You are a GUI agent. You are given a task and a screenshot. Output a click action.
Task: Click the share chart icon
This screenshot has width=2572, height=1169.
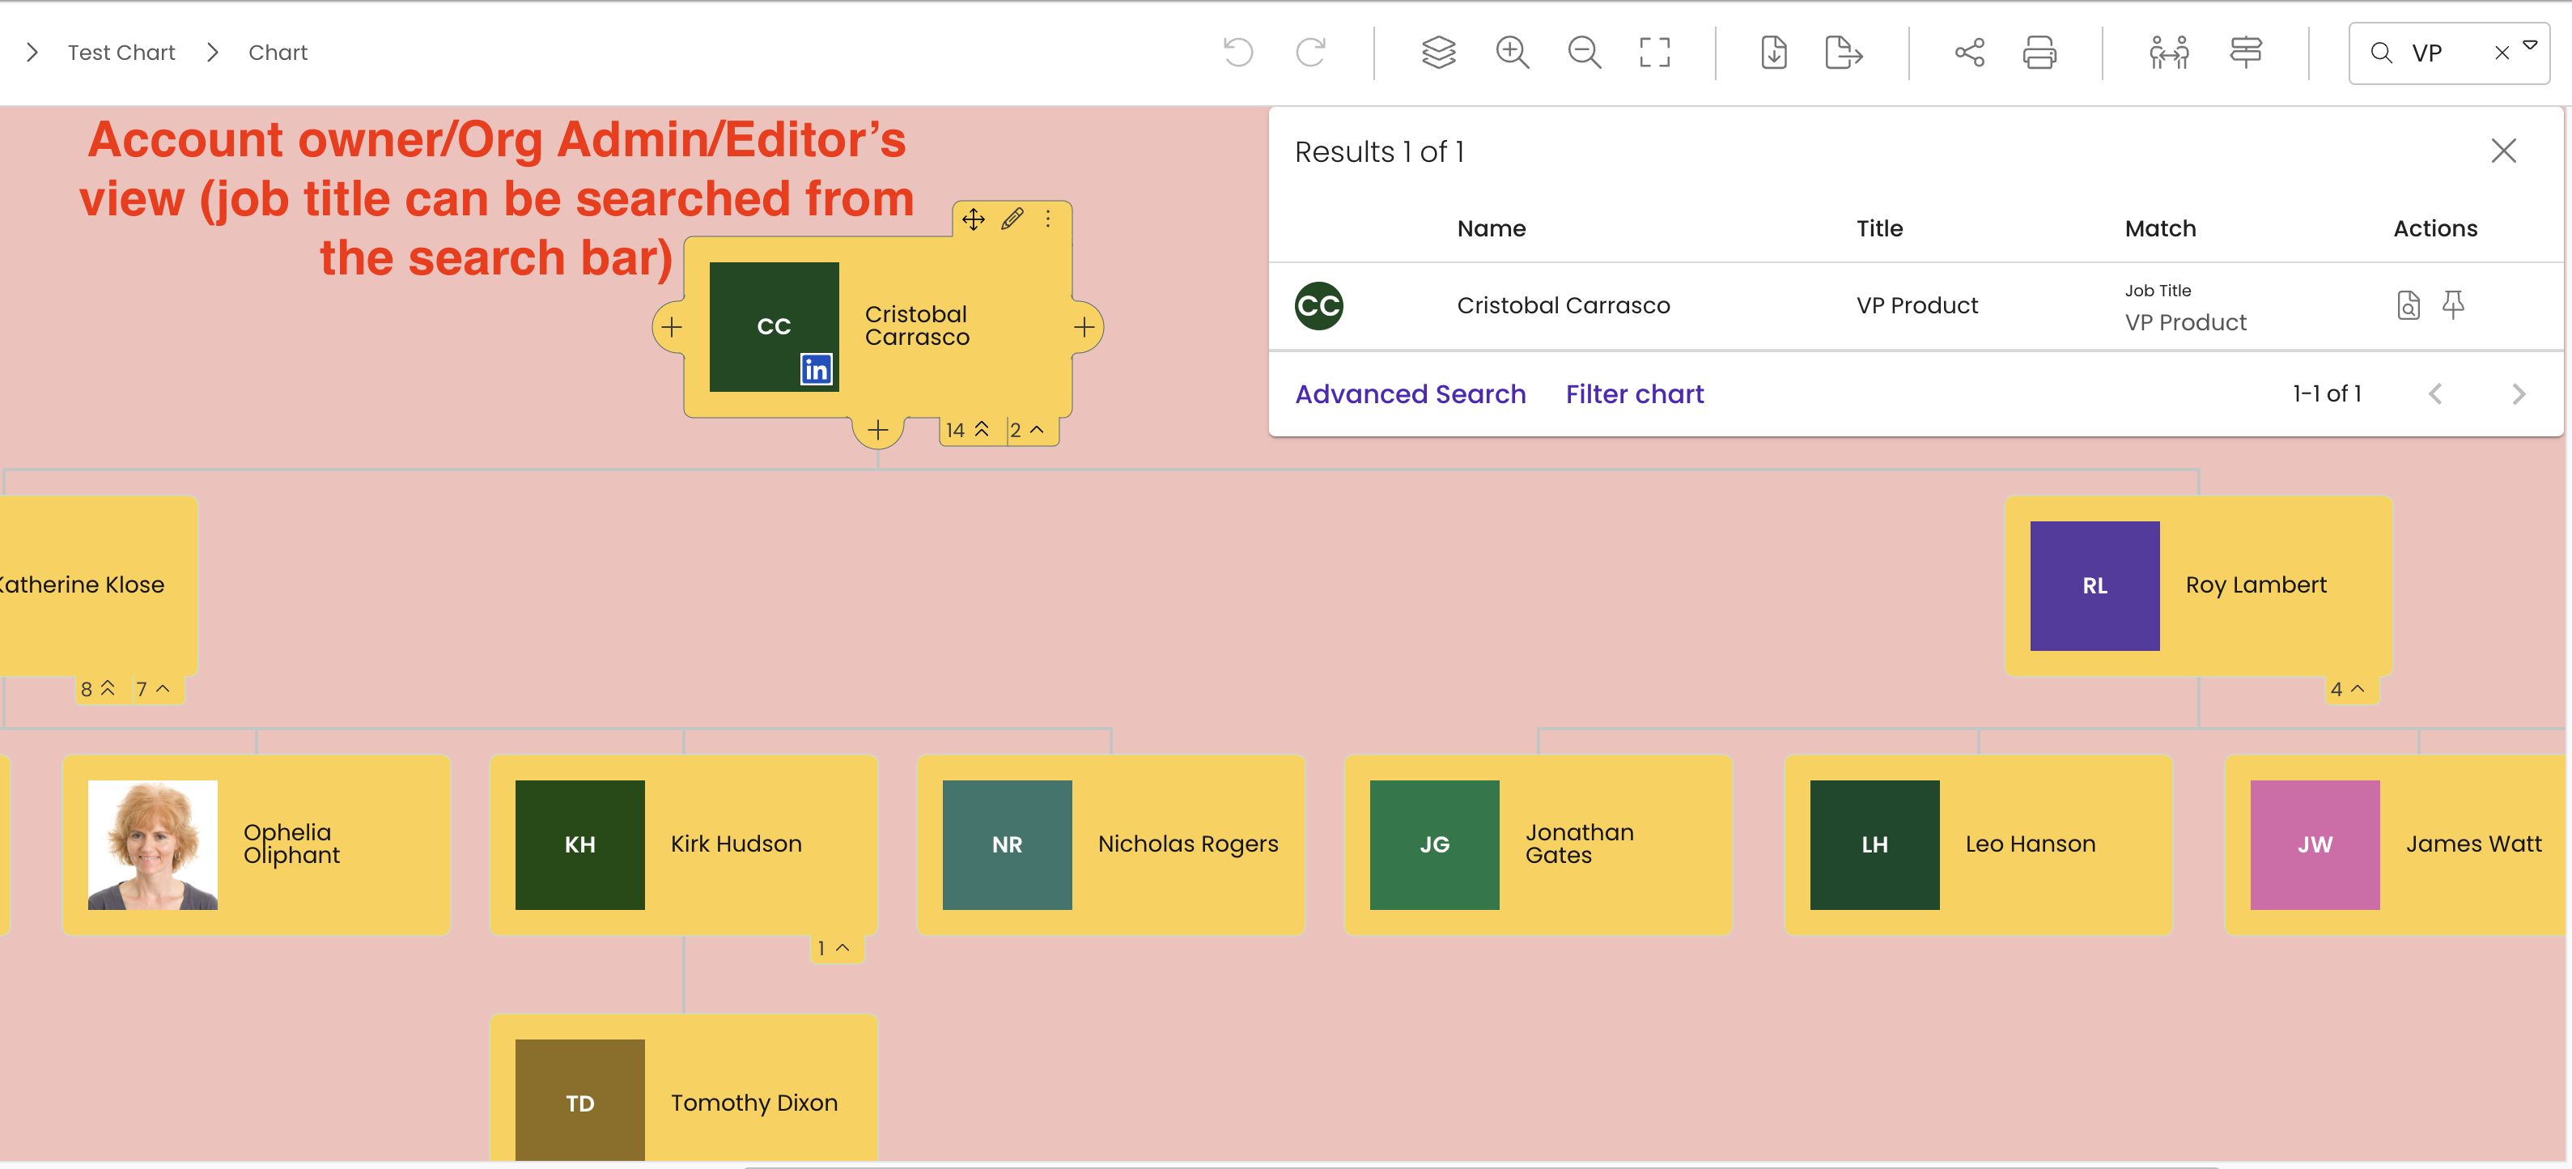(1969, 52)
